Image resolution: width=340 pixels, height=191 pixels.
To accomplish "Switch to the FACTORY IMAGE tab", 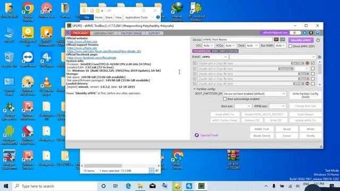I will (x=131, y=33).
